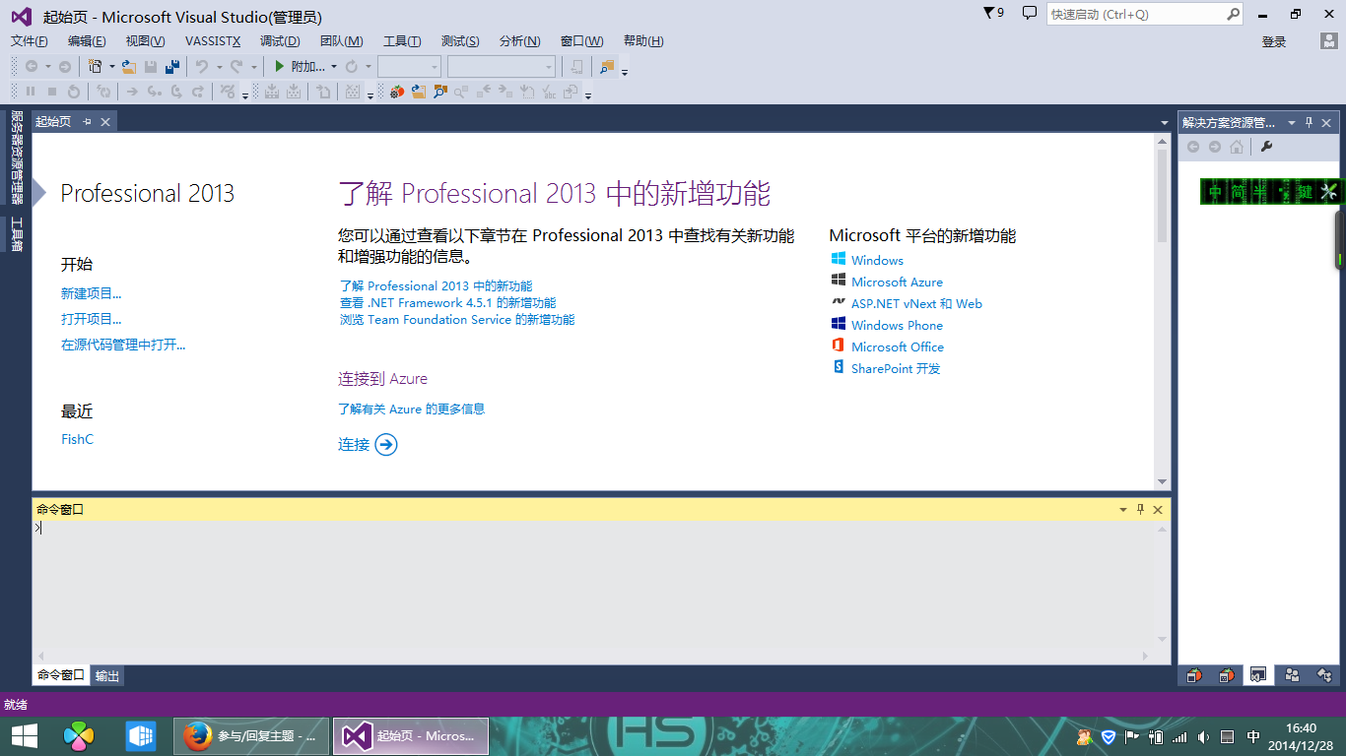Click the Microsoft Azure link
1346x756 pixels.
click(x=897, y=282)
